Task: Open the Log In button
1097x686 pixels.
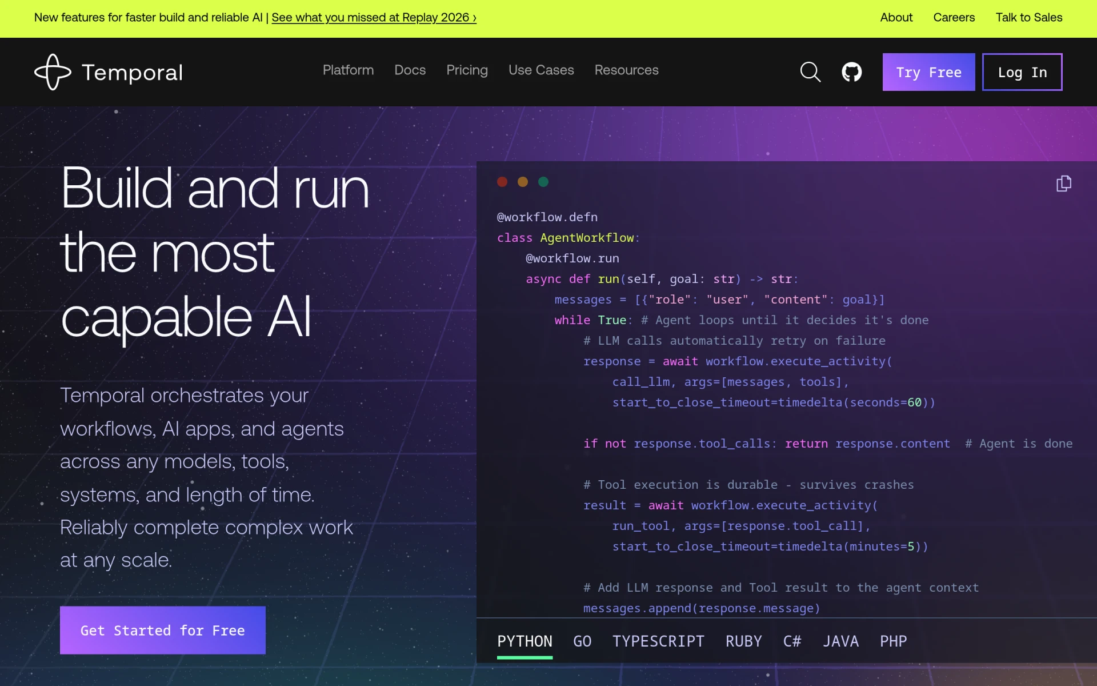Action: tap(1022, 72)
